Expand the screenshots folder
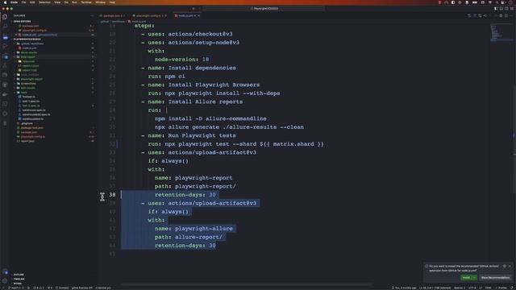Screen dimensions: 516x290 28,84
